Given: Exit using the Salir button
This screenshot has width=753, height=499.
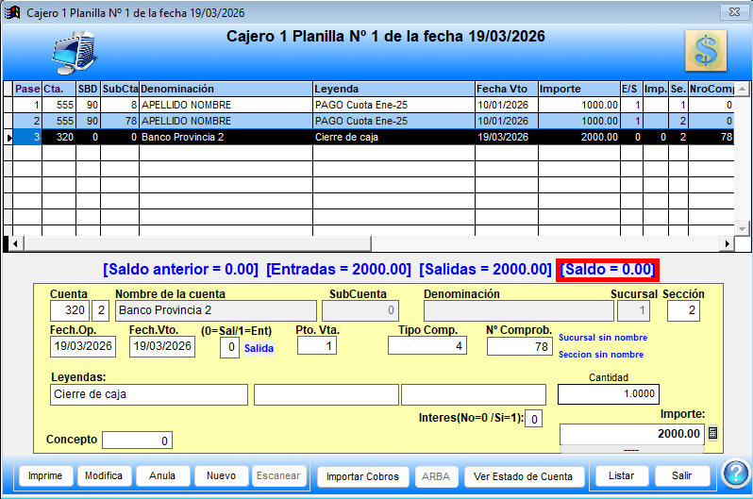Looking at the screenshot, I should pyautogui.click(x=682, y=476).
